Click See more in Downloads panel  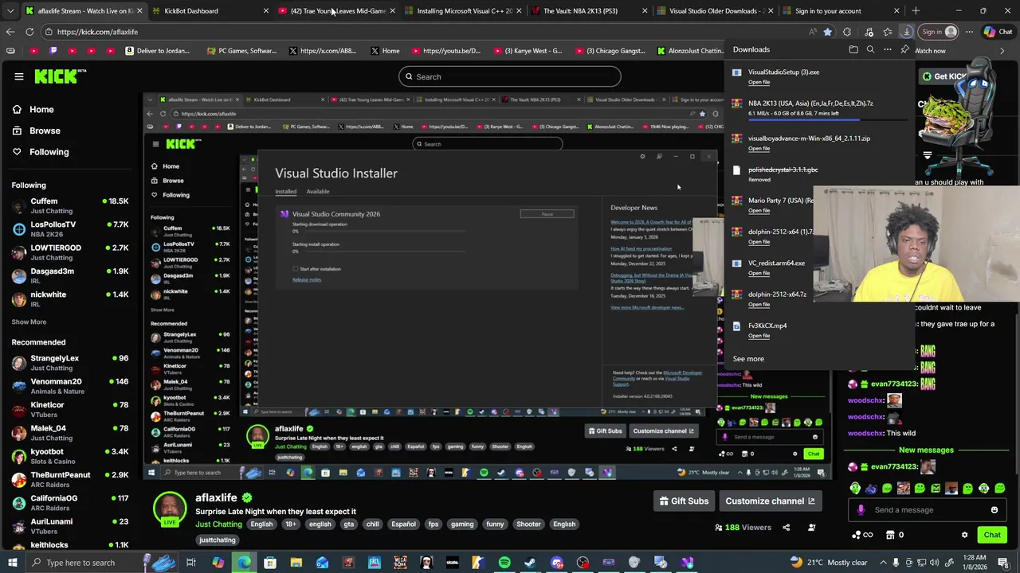point(748,359)
